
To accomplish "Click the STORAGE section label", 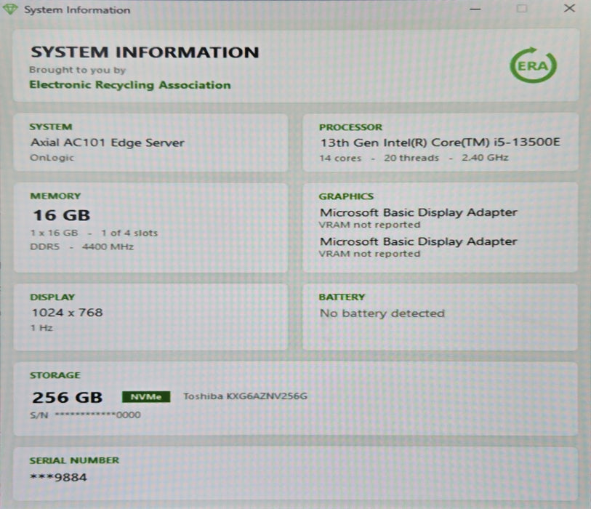I will pyautogui.click(x=55, y=375).
